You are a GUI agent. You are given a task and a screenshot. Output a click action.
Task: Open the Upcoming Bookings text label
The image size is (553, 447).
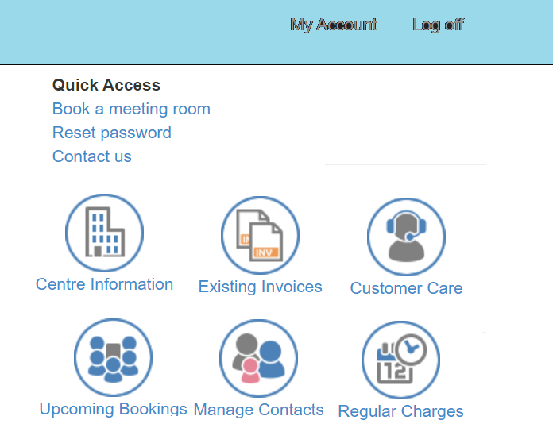pyautogui.click(x=113, y=409)
